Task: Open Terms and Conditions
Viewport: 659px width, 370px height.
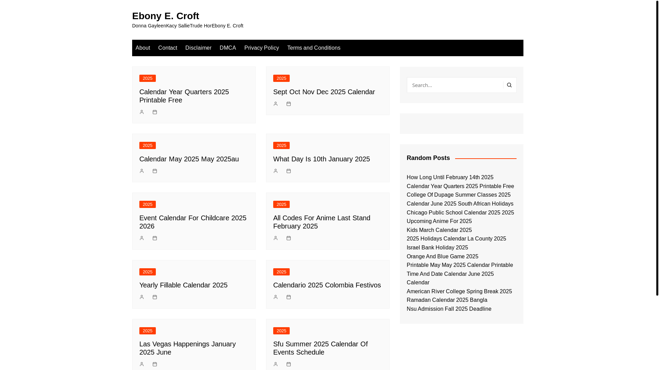Action: [x=314, y=48]
